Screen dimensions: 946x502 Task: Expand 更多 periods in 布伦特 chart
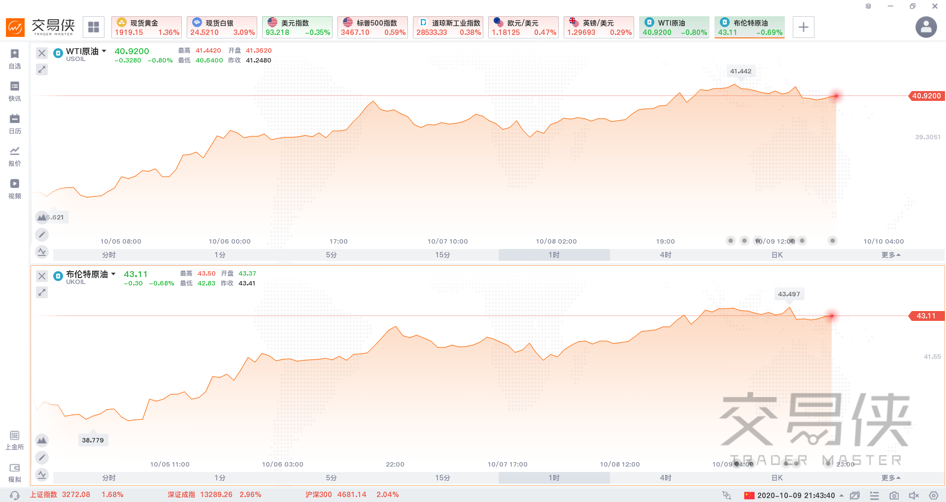[891, 478]
